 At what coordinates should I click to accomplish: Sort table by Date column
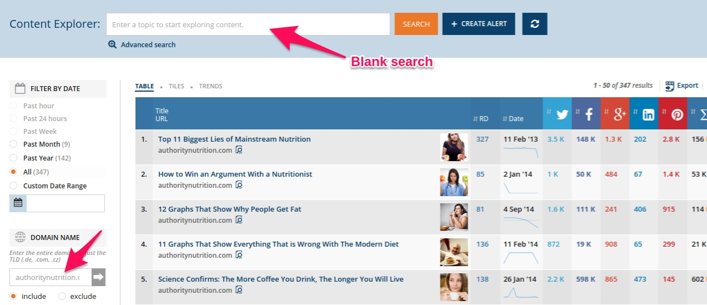pos(513,118)
